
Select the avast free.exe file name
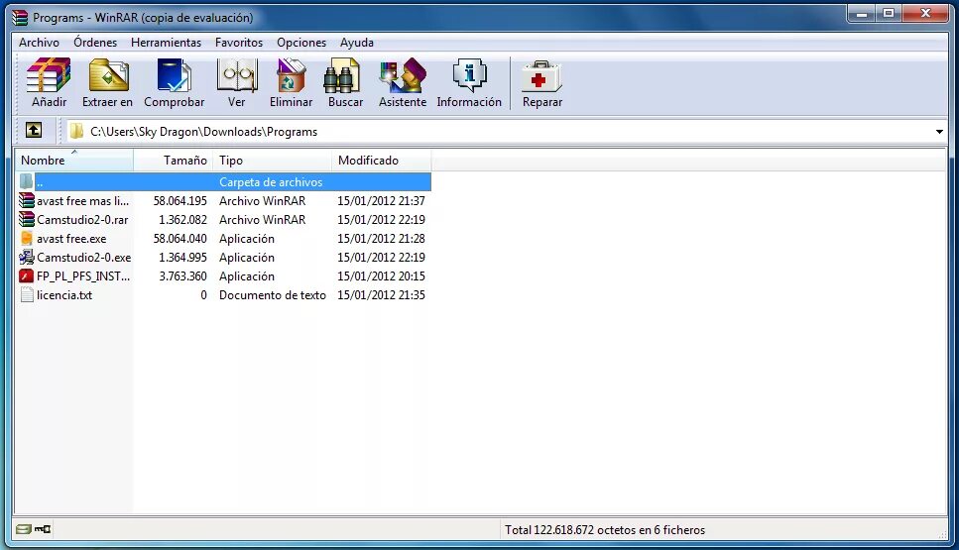coord(71,238)
